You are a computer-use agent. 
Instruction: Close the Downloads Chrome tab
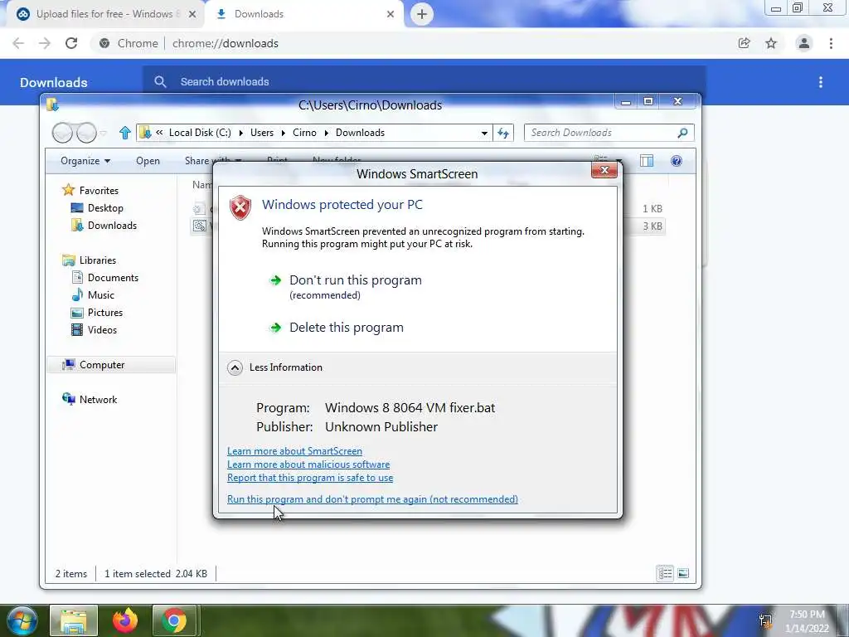point(391,14)
